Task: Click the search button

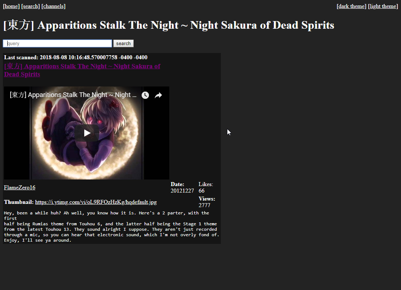Action: click(x=123, y=44)
